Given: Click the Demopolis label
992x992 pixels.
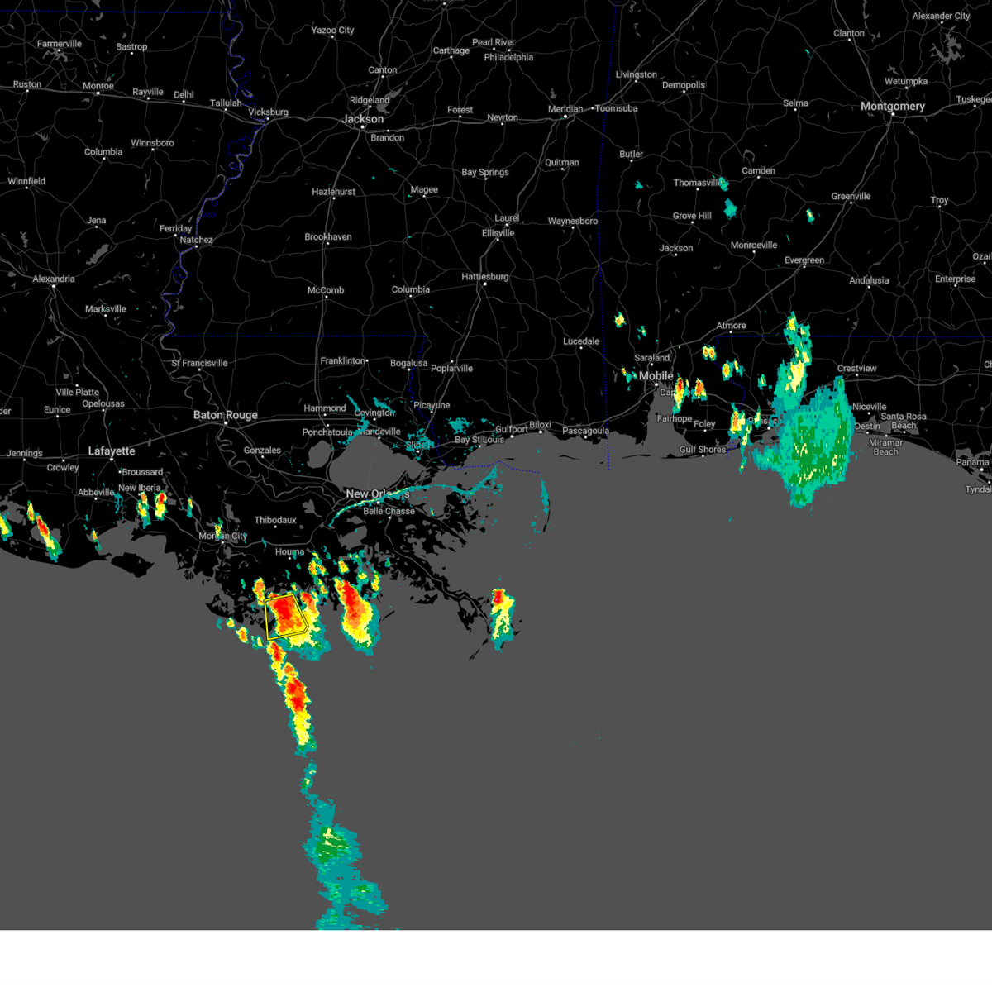Looking at the screenshot, I should pos(684,85).
